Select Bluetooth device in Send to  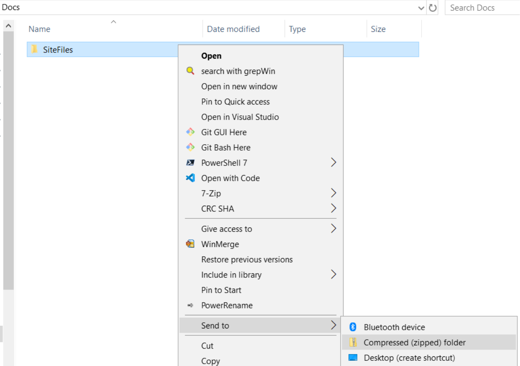coord(429,327)
